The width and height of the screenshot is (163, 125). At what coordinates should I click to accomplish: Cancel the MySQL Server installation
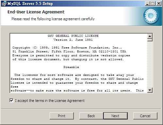tap(145, 116)
